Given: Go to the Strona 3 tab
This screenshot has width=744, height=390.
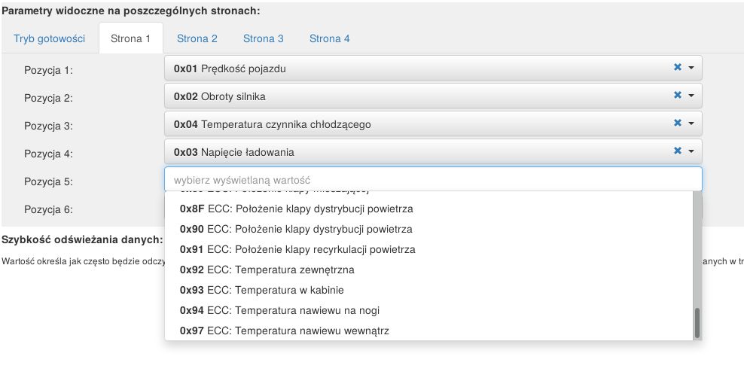Looking at the screenshot, I should (264, 38).
